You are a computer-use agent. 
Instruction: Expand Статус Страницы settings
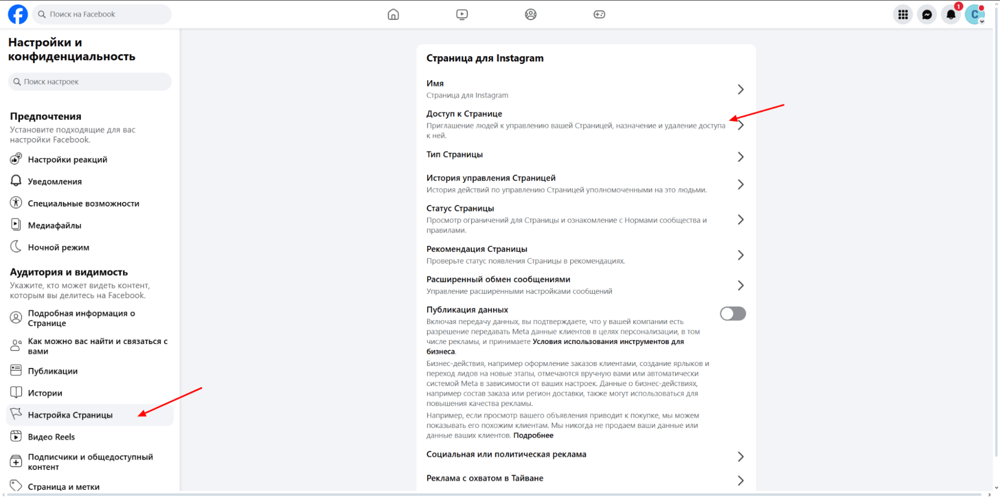coord(741,219)
